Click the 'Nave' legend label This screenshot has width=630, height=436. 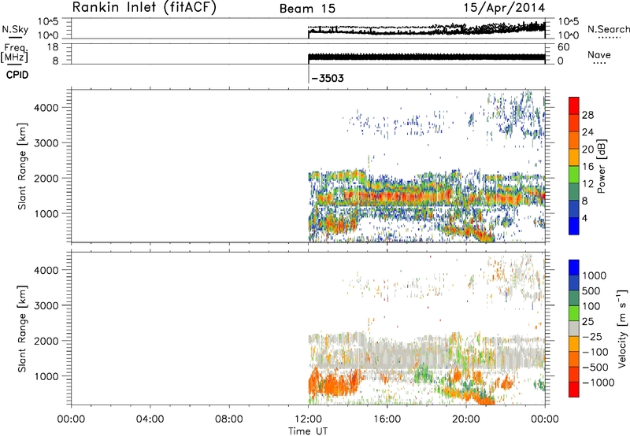click(x=599, y=54)
